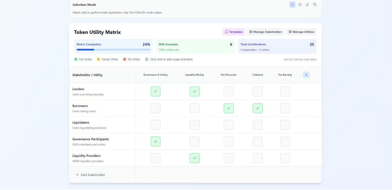Click the Stakeholder / Utility header

(x=88, y=75)
